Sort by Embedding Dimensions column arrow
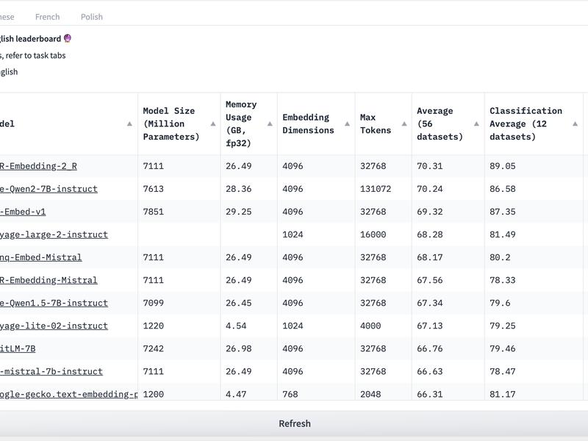This screenshot has width=588, height=441. point(347,123)
